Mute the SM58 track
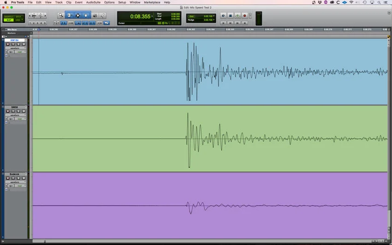 point(24,111)
